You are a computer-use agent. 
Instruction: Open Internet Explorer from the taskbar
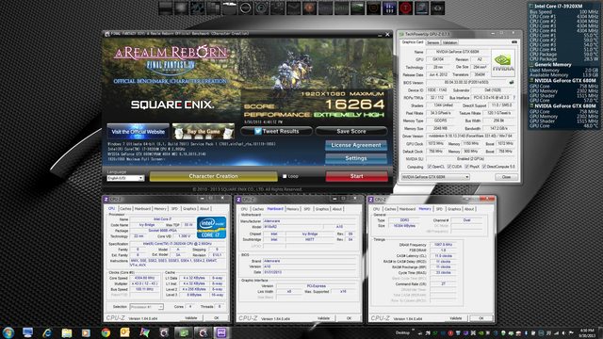point(47,332)
